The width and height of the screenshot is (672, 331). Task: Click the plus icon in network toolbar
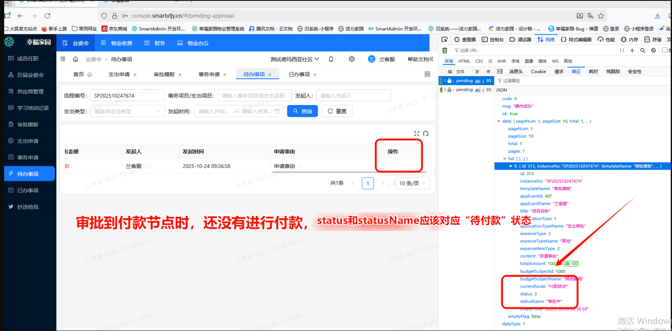pos(632,50)
